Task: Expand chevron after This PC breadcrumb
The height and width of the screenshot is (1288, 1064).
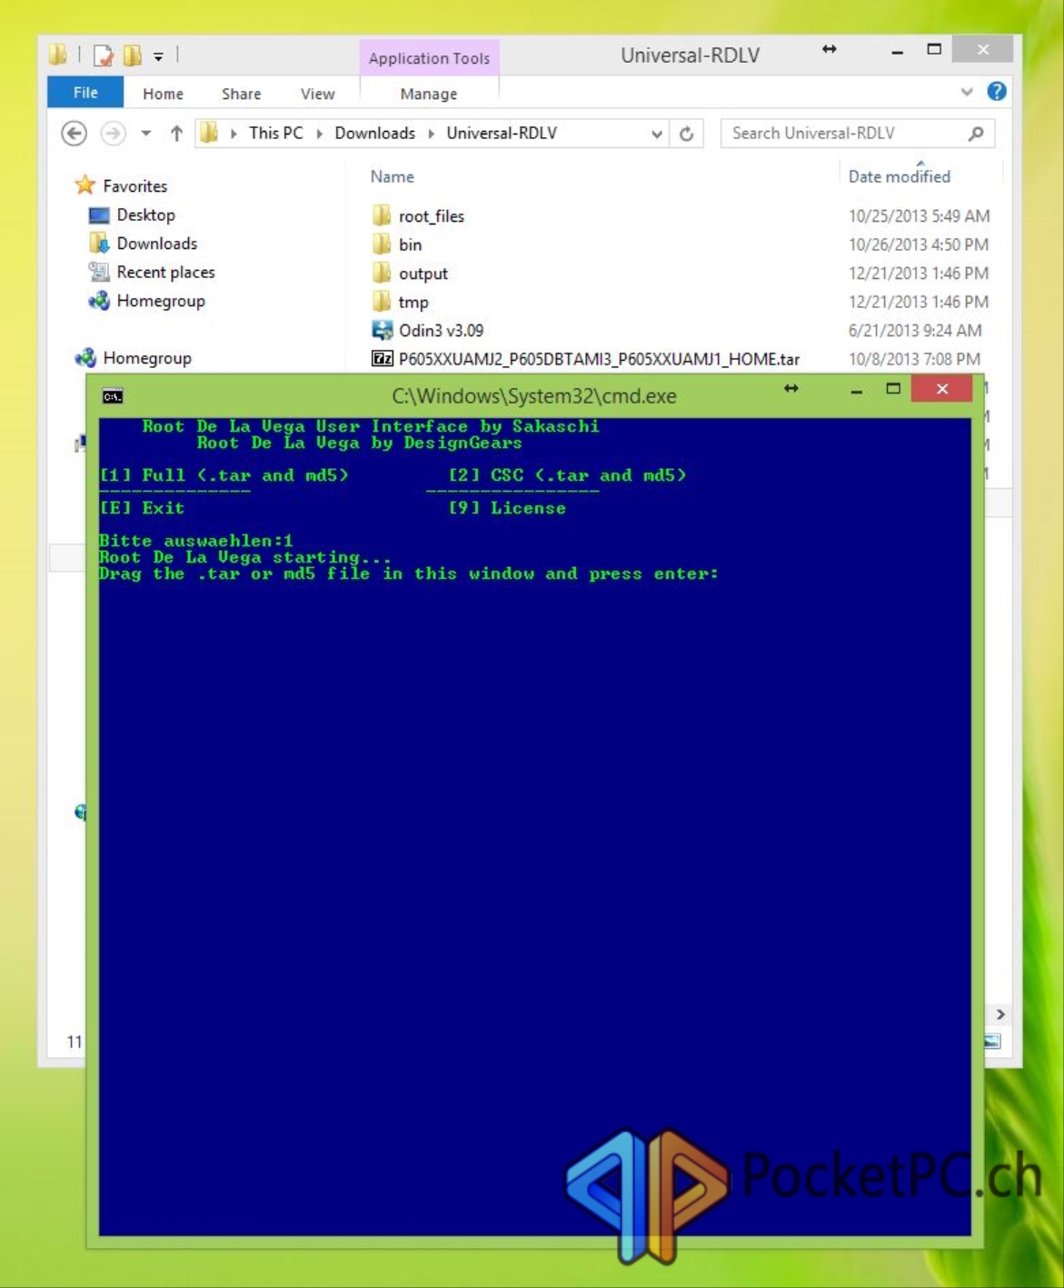Action: 319,134
